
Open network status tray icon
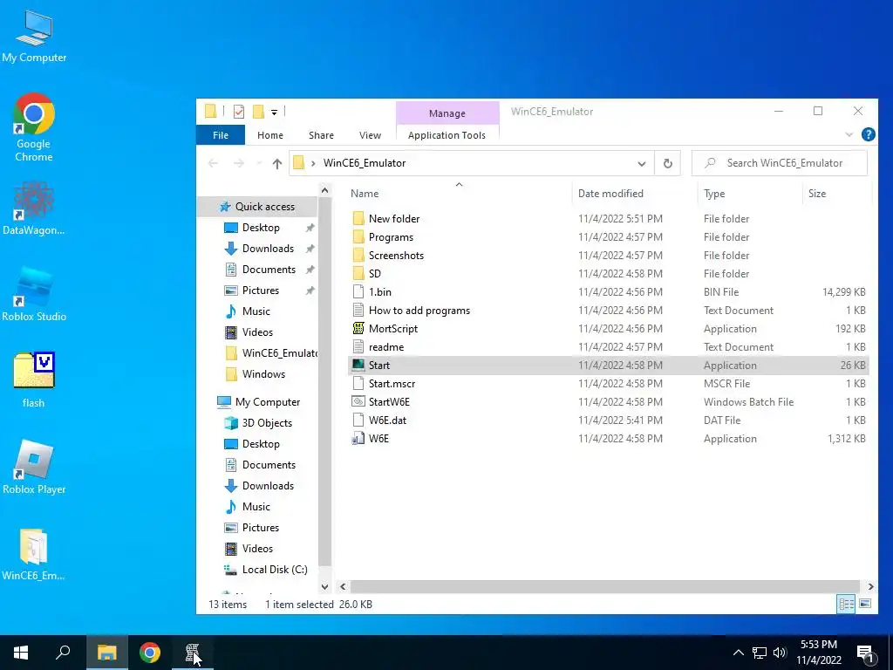click(760, 653)
